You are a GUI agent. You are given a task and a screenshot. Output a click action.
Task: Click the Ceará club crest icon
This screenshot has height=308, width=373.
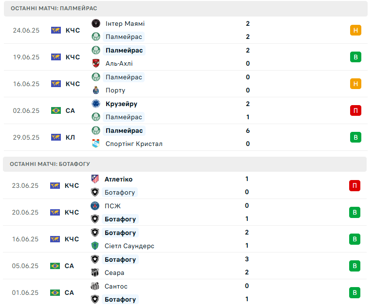[x=95, y=272]
